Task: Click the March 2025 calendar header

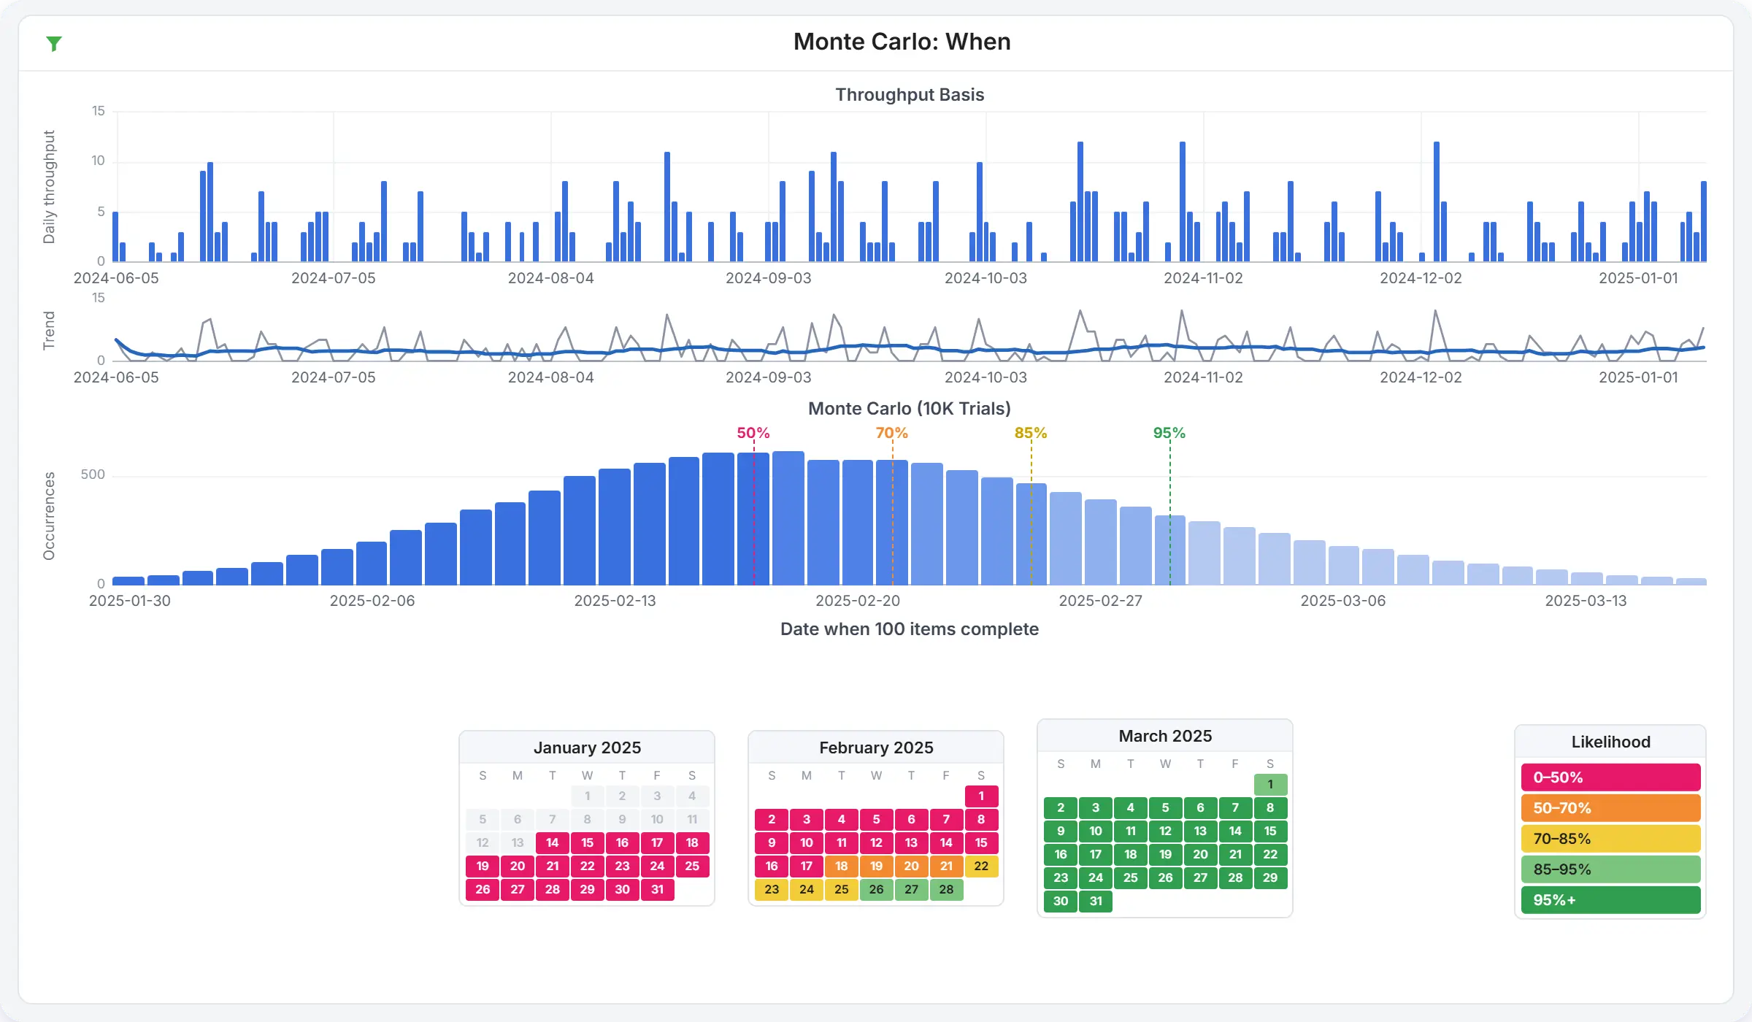Action: click(x=1165, y=736)
